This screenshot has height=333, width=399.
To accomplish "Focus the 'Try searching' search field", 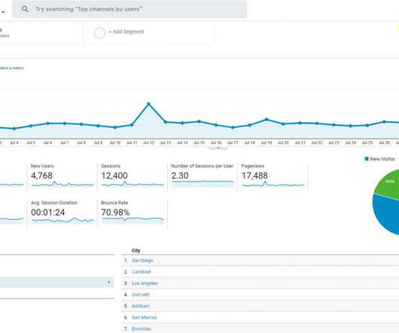I will 129,9.
